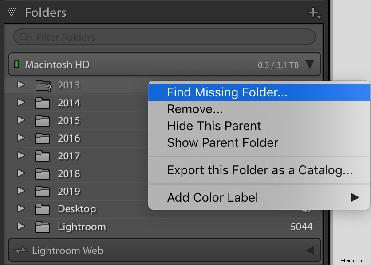Expand the 2019 folder disclosure triangle
371x265 pixels.
point(21,191)
